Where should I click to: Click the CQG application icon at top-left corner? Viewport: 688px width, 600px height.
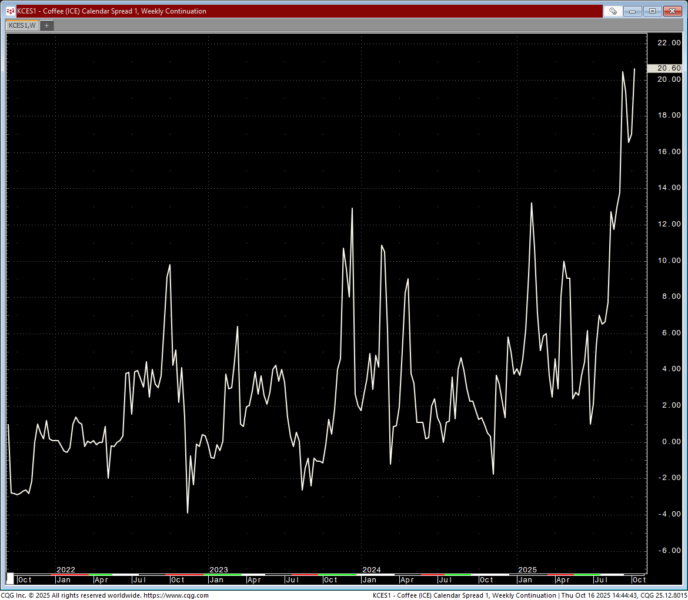9,11
